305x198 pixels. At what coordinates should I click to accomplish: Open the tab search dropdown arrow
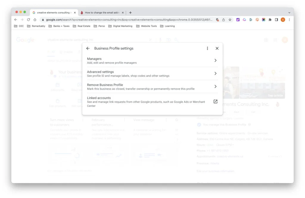289,13
